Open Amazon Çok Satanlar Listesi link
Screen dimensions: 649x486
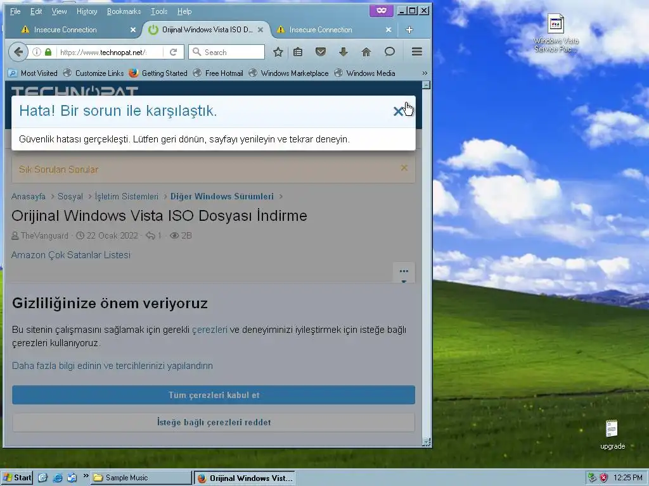tap(71, 255)
